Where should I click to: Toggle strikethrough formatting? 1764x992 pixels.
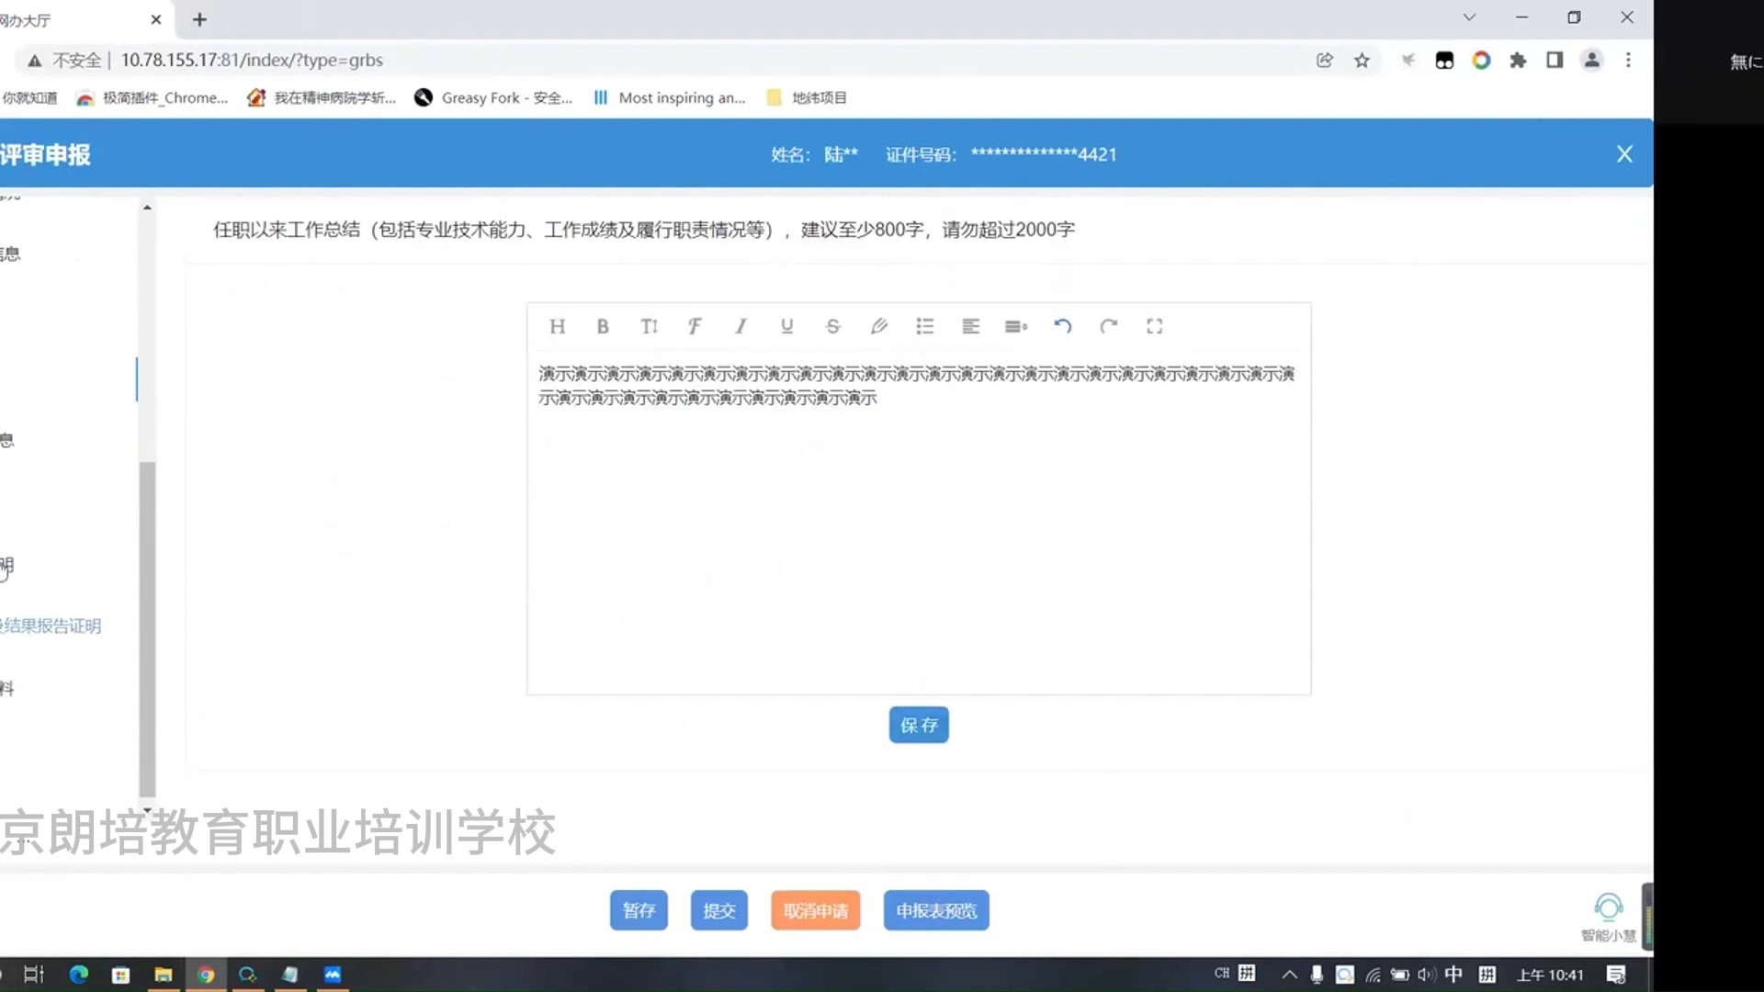[832, 326]
